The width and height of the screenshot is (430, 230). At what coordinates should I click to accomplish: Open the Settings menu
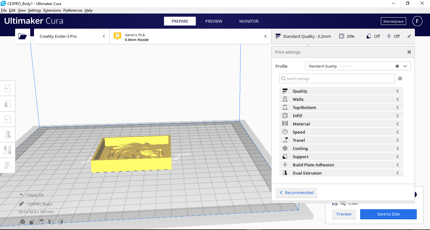(x=35, y=10)
